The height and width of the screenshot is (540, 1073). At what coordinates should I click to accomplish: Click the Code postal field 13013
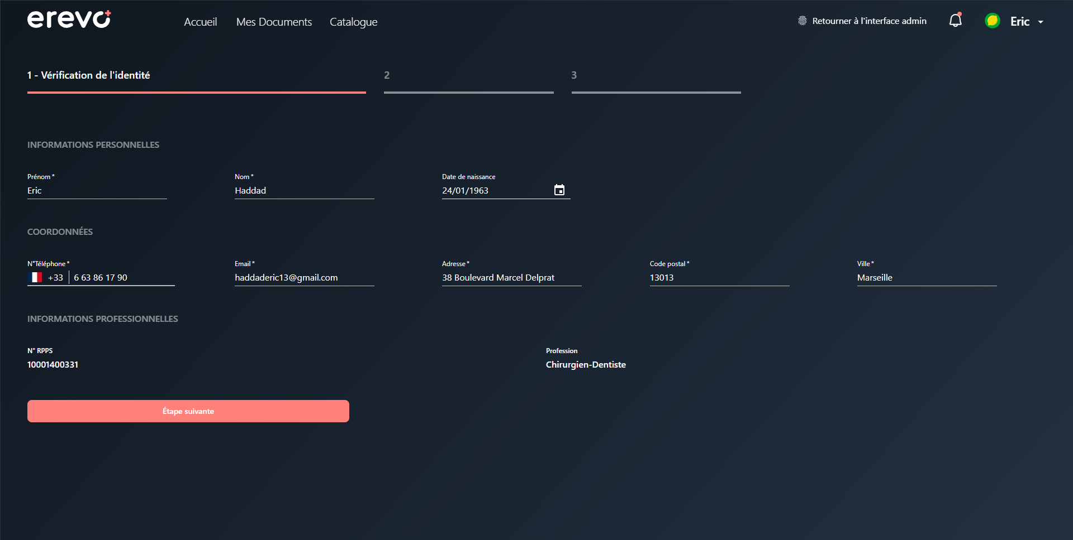[719, 277]
